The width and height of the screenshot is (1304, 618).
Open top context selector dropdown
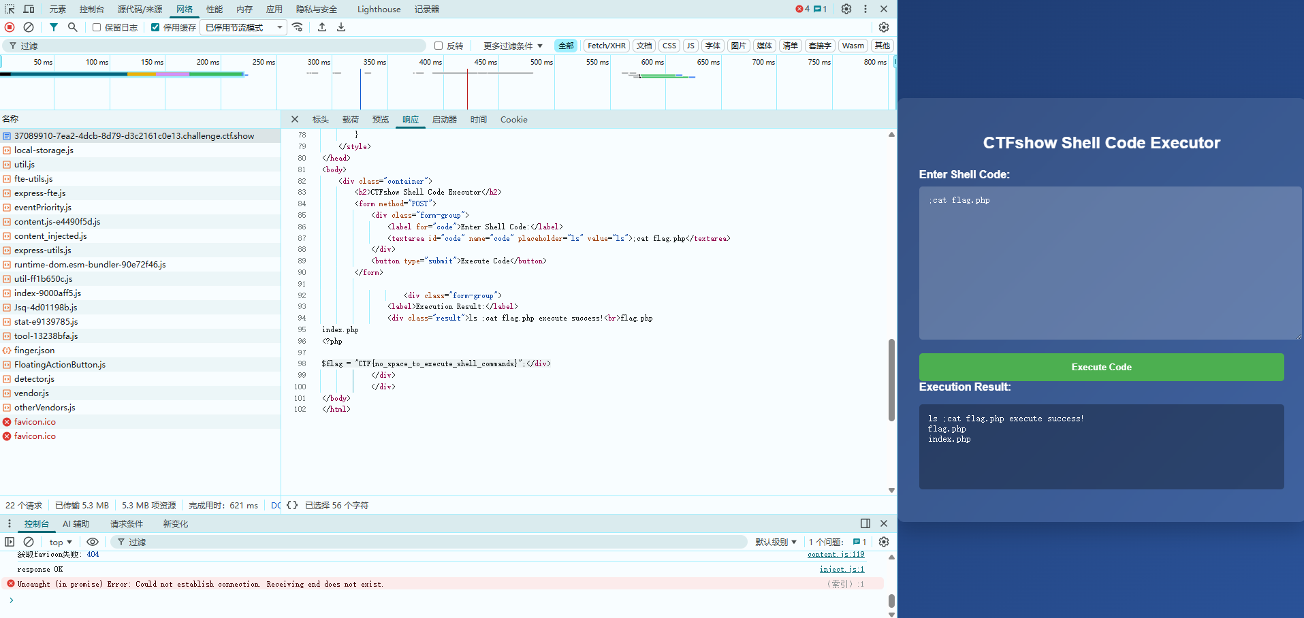click(61, 542)
